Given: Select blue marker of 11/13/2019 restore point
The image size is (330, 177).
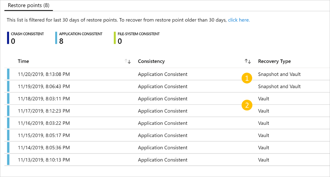Looking at the screenshot, I should 8,160.
